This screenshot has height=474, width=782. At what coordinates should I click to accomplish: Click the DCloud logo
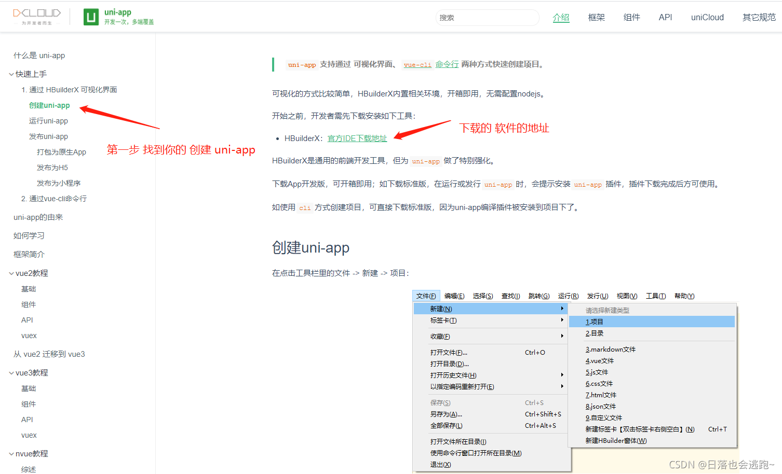(x=37, y=16)
